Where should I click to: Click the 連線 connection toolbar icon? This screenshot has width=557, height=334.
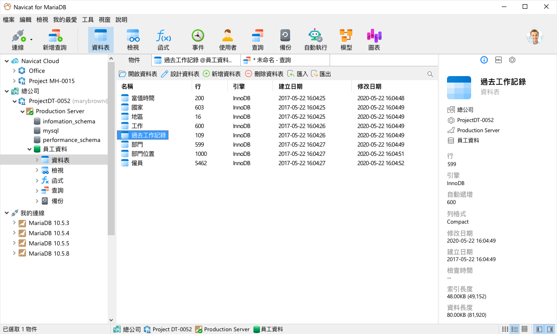(x=18, y=39)
